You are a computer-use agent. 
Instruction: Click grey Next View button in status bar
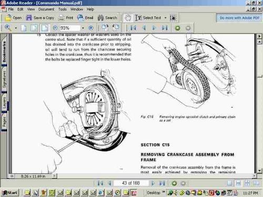coord(183,183)
